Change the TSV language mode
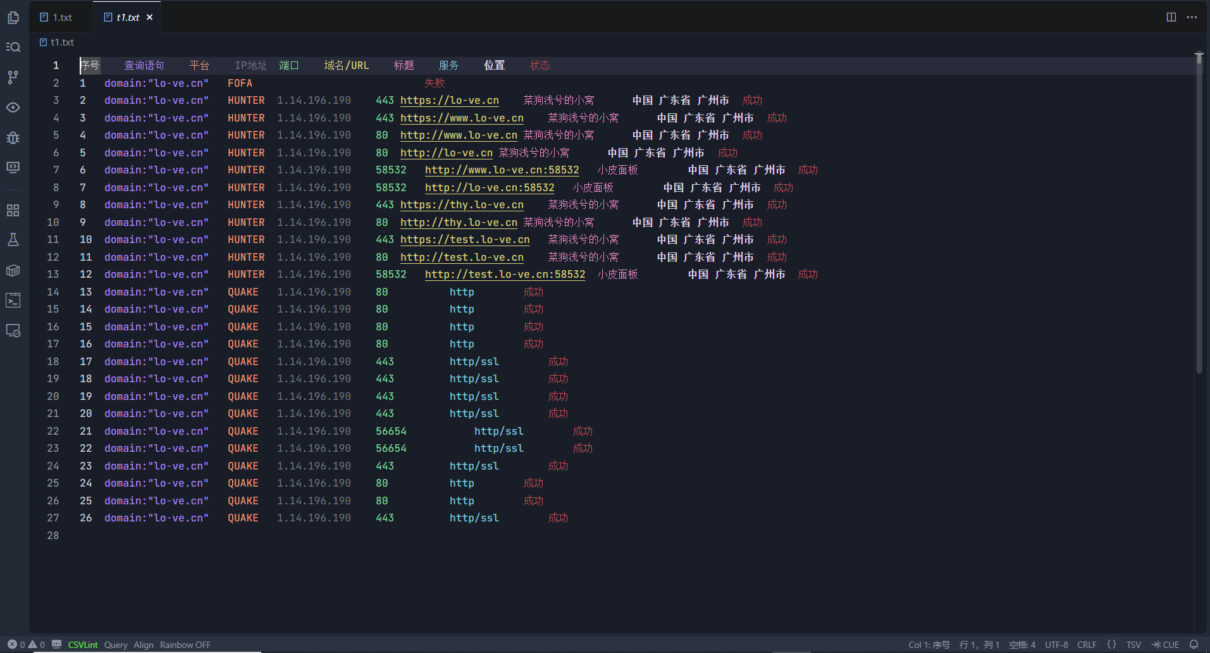The image size is (1210, 653). 1133,645
